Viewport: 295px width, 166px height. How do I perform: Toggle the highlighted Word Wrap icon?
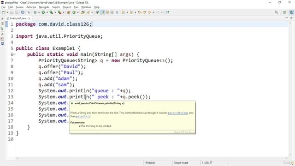coord(103,12)
